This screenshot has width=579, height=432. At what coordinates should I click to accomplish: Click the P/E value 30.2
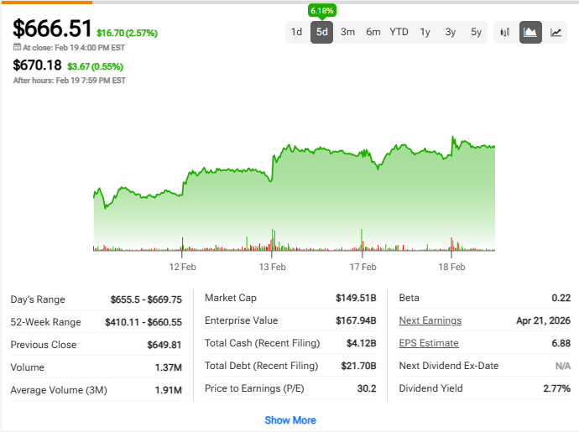pyautogui.click(x=367, y=388)
